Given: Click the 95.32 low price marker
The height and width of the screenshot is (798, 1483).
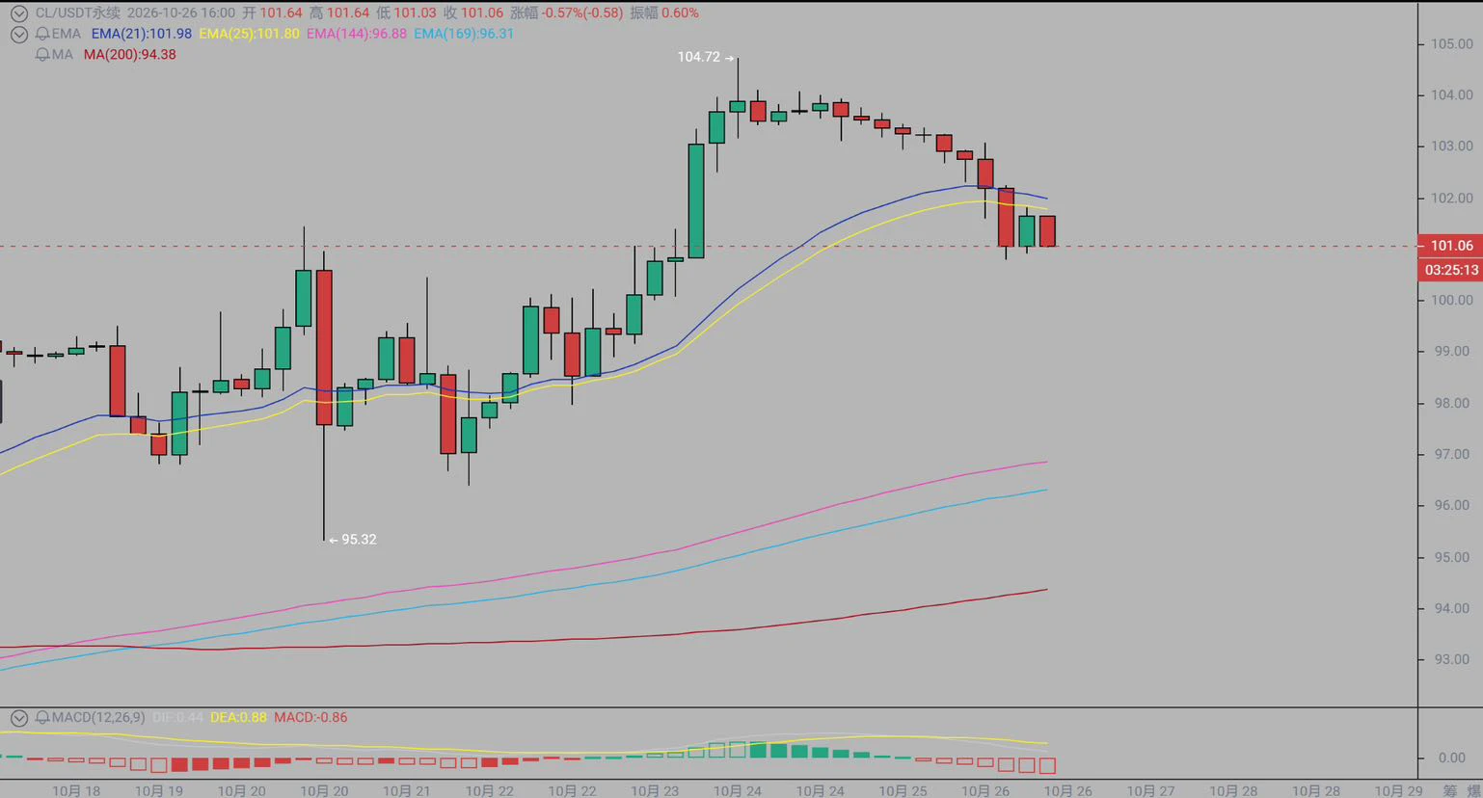Looking at the screenshot, I should pyautogui.click(x=352, y=540).
